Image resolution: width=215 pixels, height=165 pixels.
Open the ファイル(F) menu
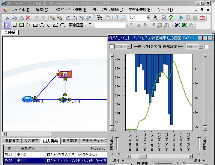click(20, 10)
